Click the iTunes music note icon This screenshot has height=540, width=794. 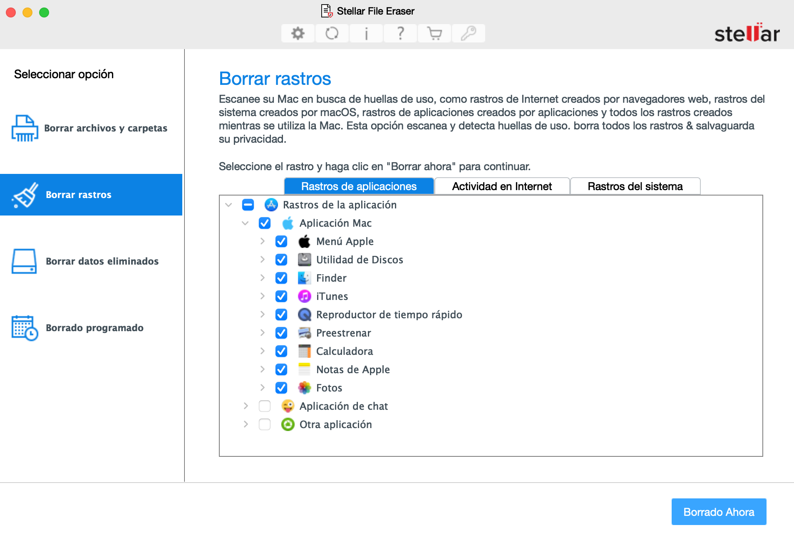click(305, 296)
